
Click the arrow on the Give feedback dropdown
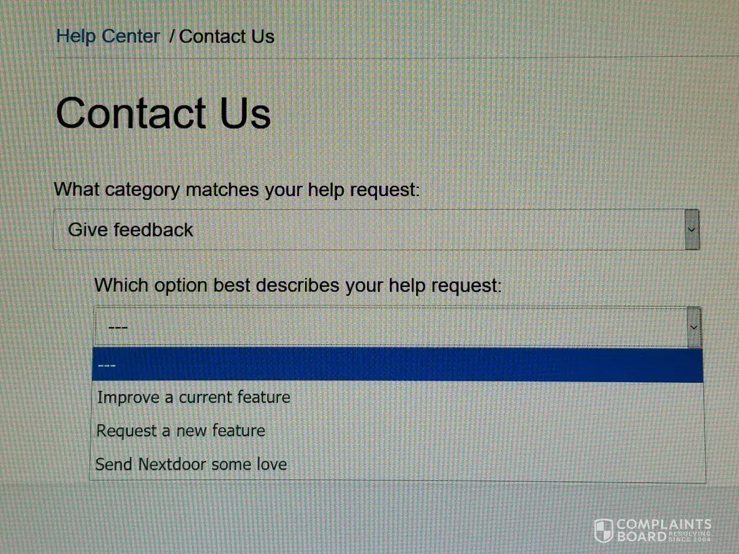pos(691,230)
